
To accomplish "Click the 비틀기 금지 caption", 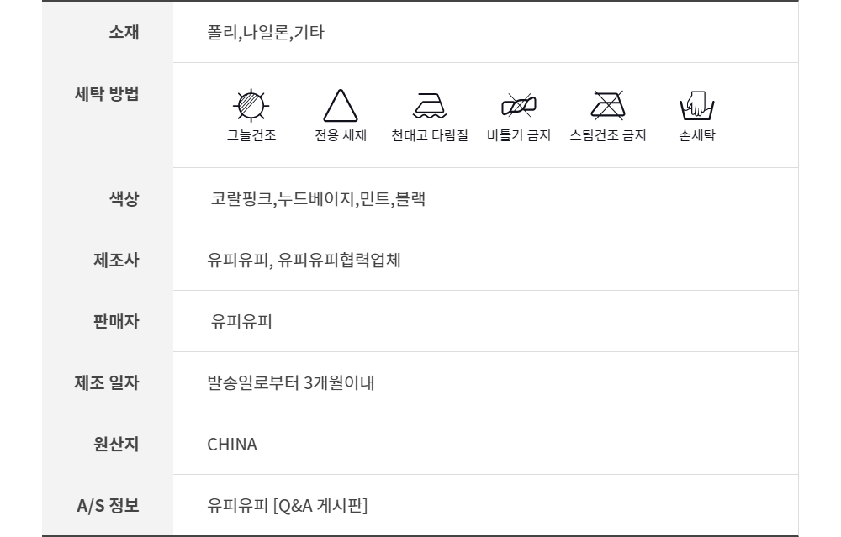I will [x=519, y=135].
